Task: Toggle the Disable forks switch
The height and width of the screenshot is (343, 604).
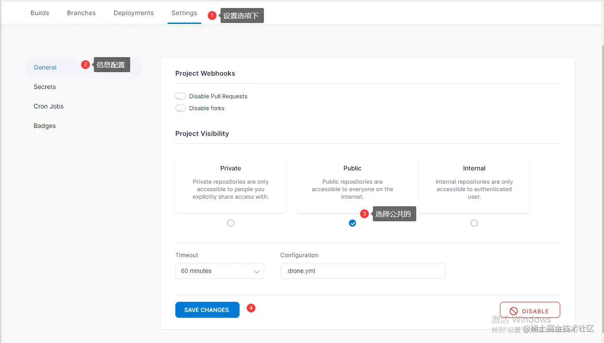Action: [x=181, y=108]
